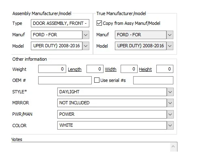Click the OEM # label
203x163 pixels.
(19, 80)
